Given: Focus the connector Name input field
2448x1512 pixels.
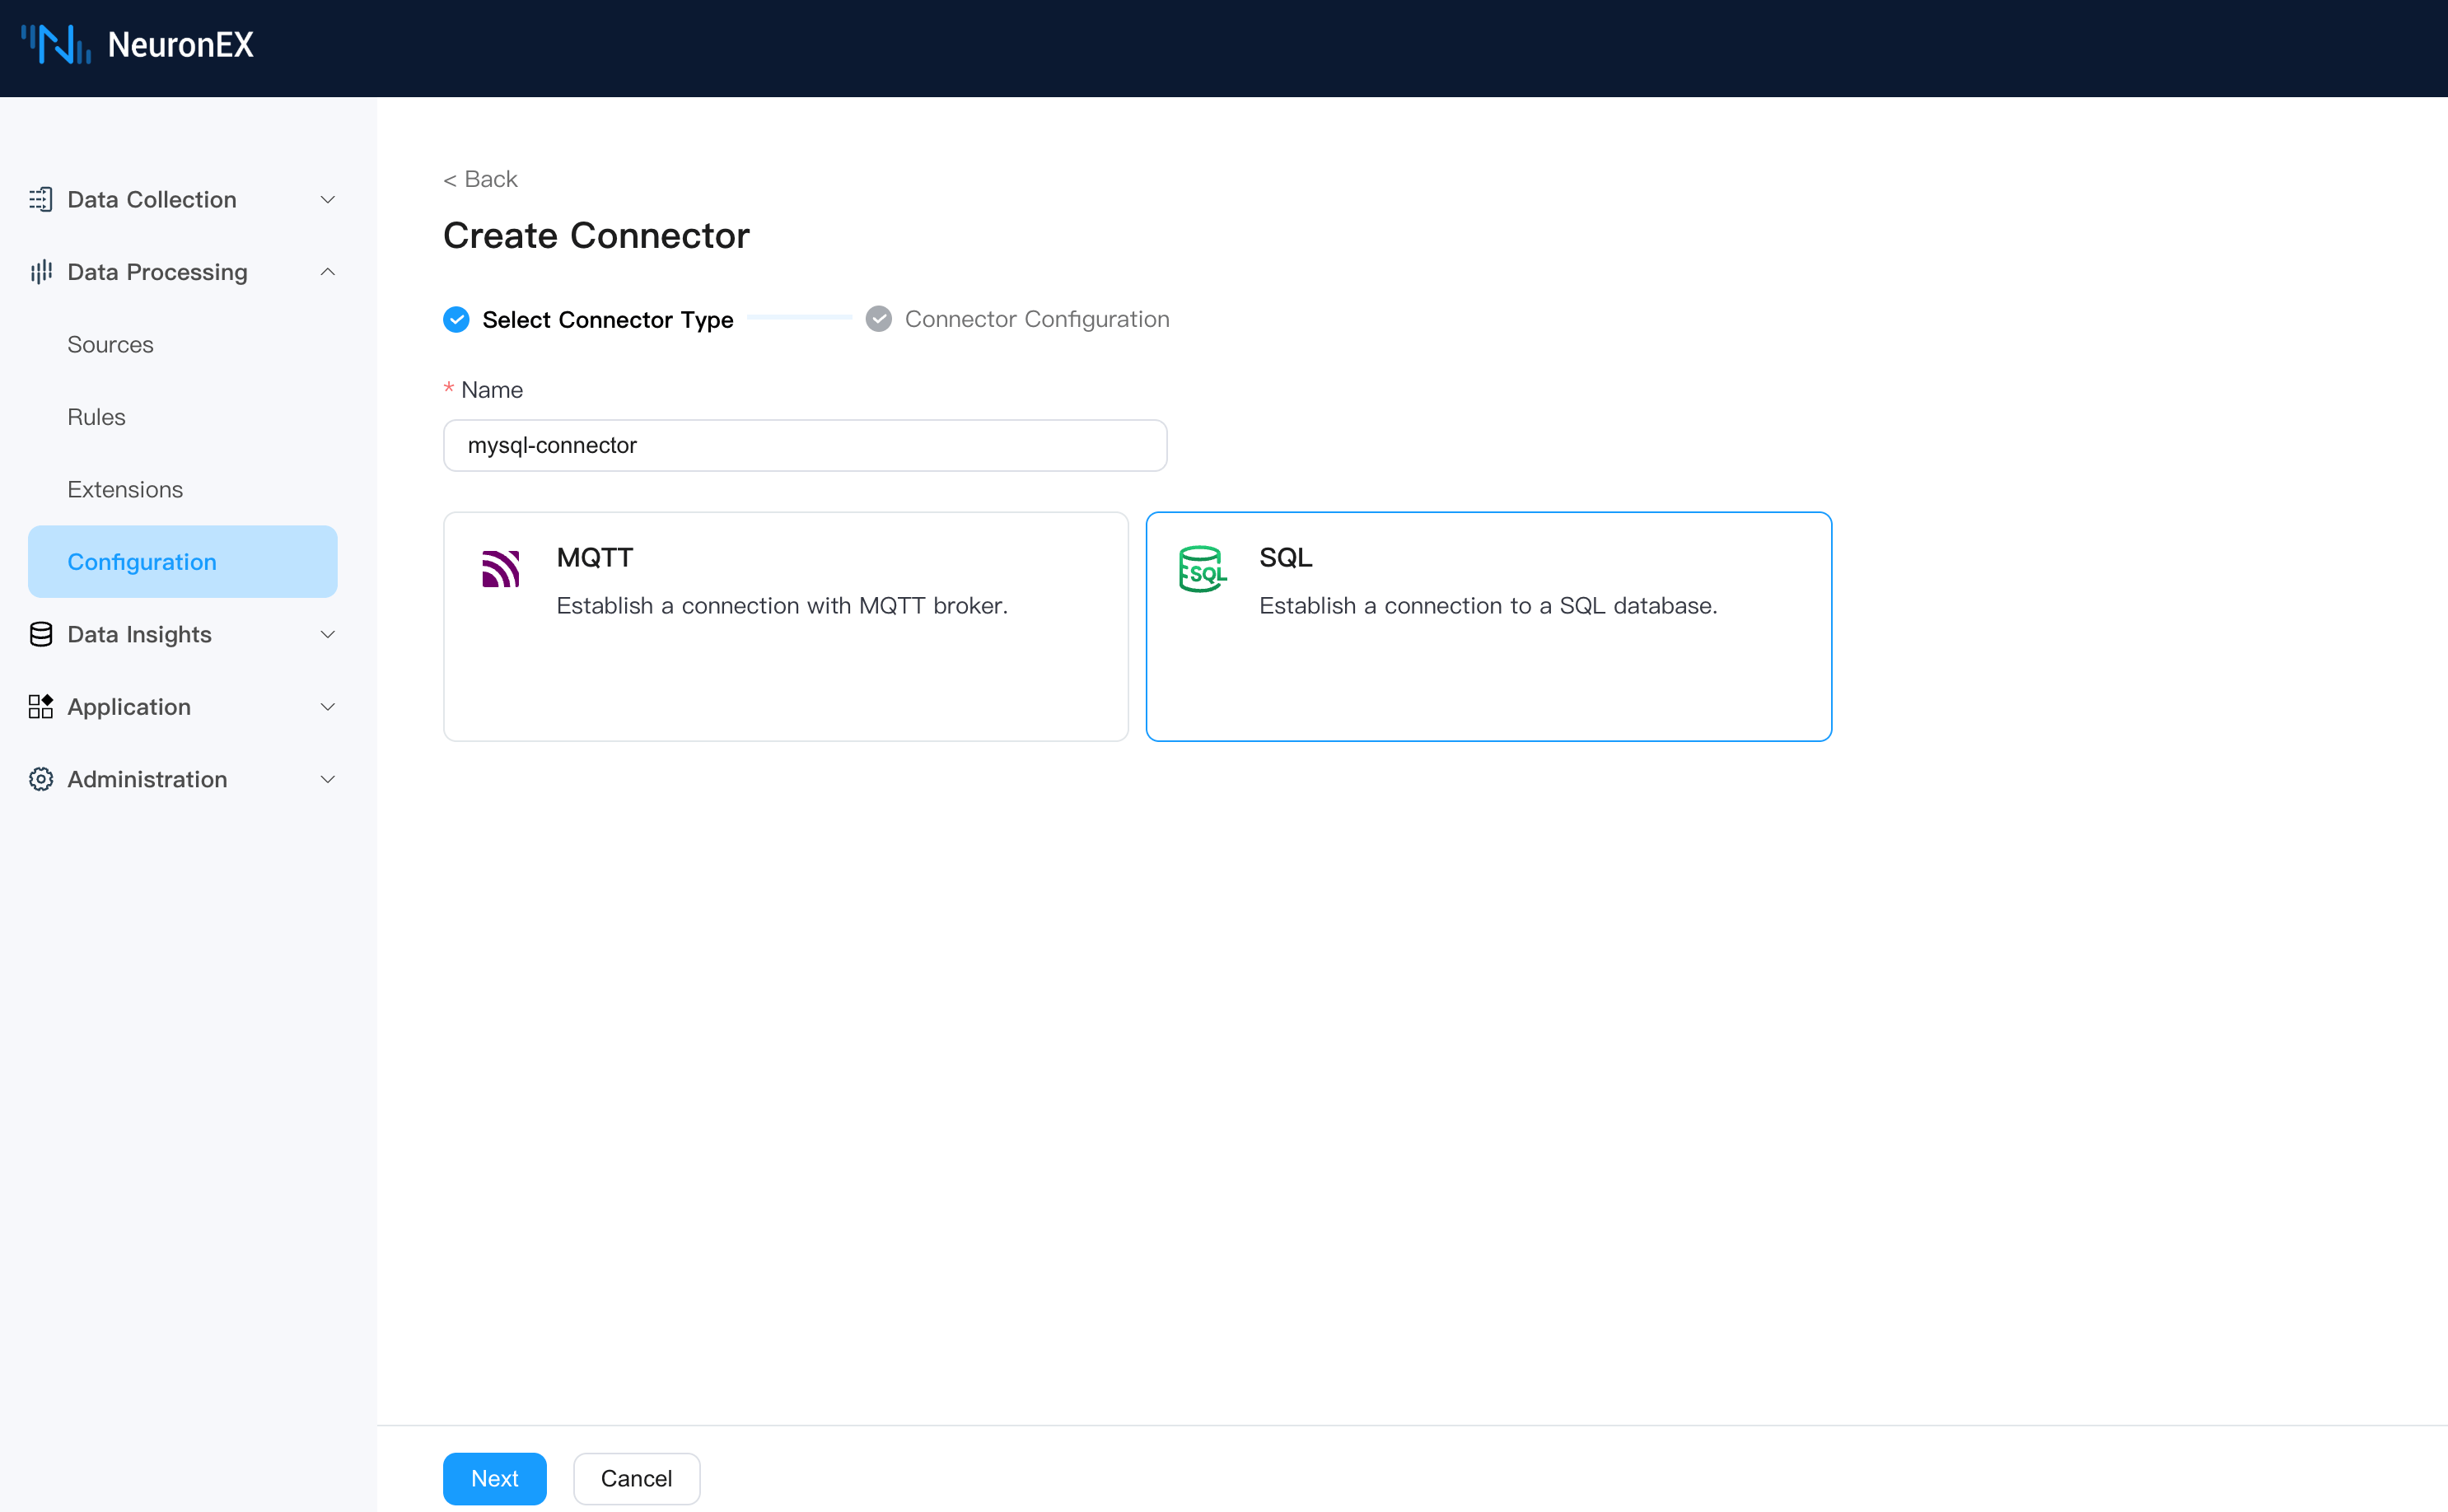Looking at the screenshot, I should coord(804,445).
